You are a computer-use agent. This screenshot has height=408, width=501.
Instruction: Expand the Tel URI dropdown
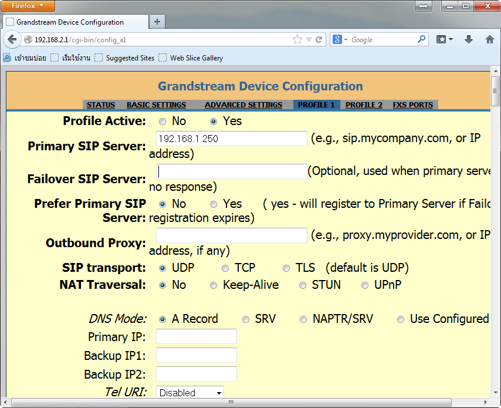coord(190,392)
